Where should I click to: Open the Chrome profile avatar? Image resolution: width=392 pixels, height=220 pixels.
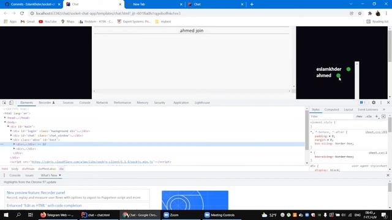378,13
